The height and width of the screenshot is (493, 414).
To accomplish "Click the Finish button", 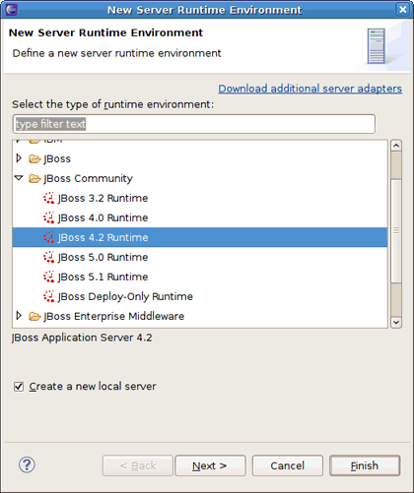I will tap(365, 465).
